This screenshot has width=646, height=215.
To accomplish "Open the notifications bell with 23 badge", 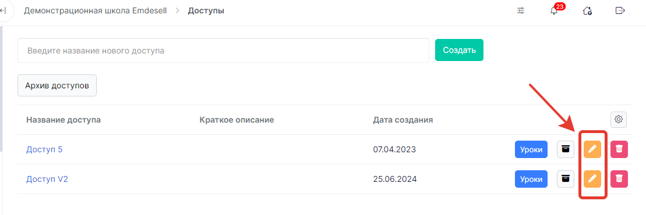I will pos(555,10).
